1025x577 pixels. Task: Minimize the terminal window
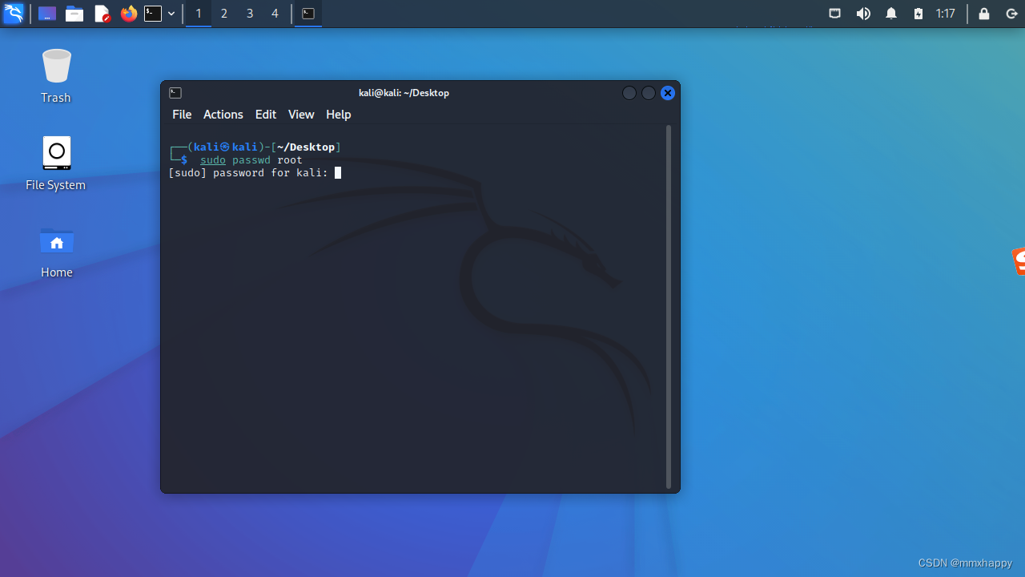tap(629, 93)
